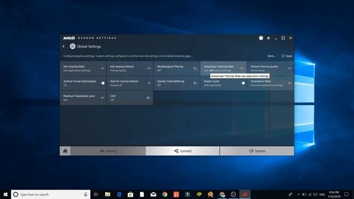Enable OpenGL Triple Buffering
This screenshot has width=354, height=199.
click(x=195, y=83)
